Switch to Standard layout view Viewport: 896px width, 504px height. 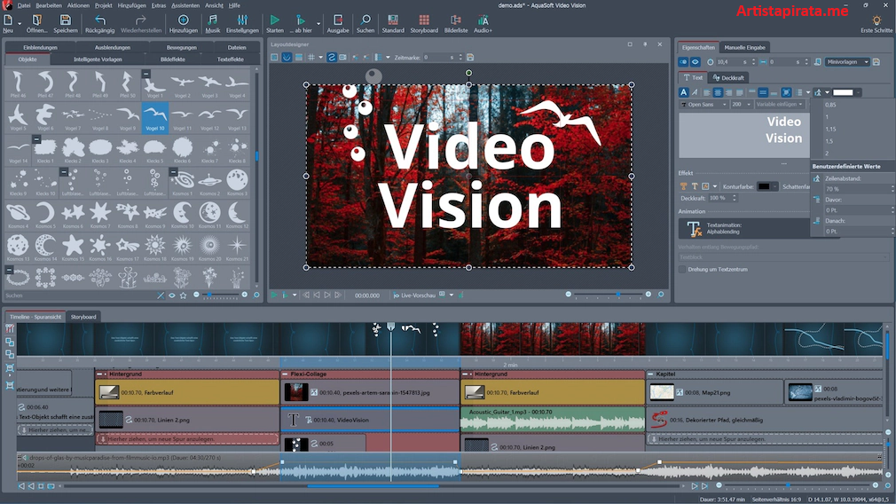[x=393, y=23]
